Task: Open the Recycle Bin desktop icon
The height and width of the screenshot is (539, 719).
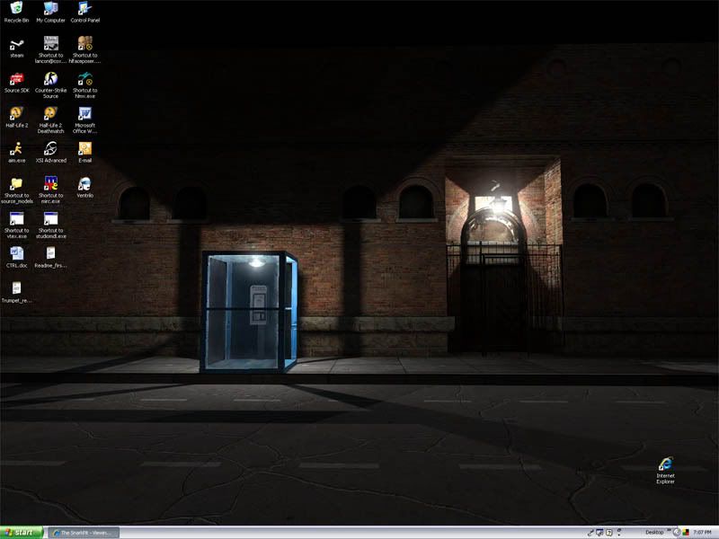Action: tap(16, 9)
